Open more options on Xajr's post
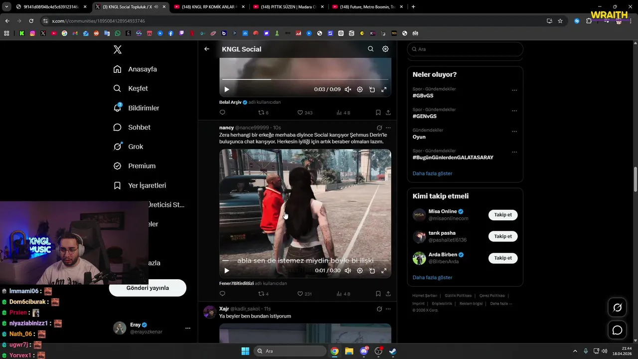 point(388,309)
